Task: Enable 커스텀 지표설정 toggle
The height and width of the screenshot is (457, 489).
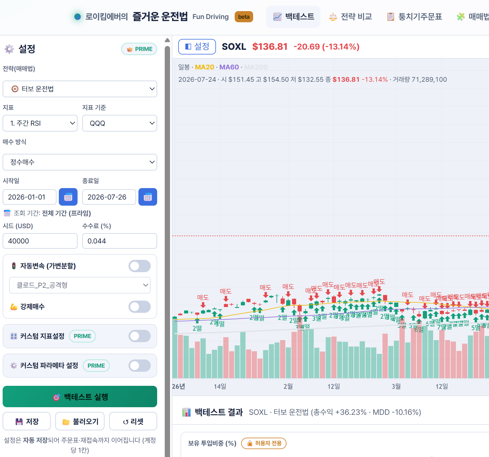Action: 140,336
